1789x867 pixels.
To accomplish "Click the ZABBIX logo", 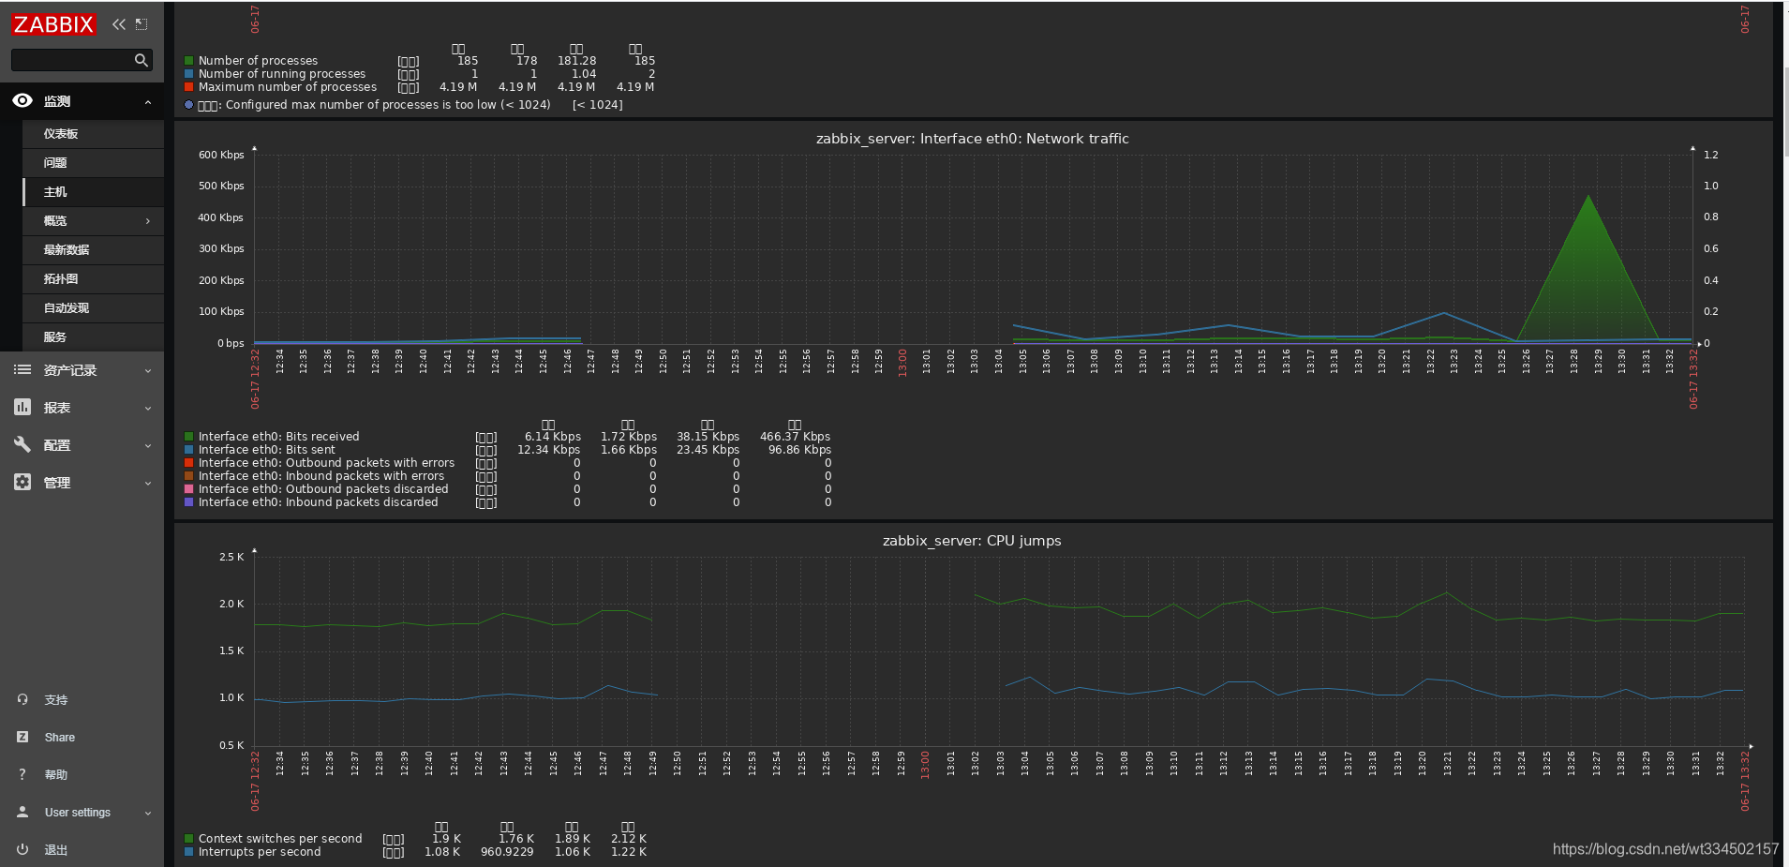I will (53, 24).
